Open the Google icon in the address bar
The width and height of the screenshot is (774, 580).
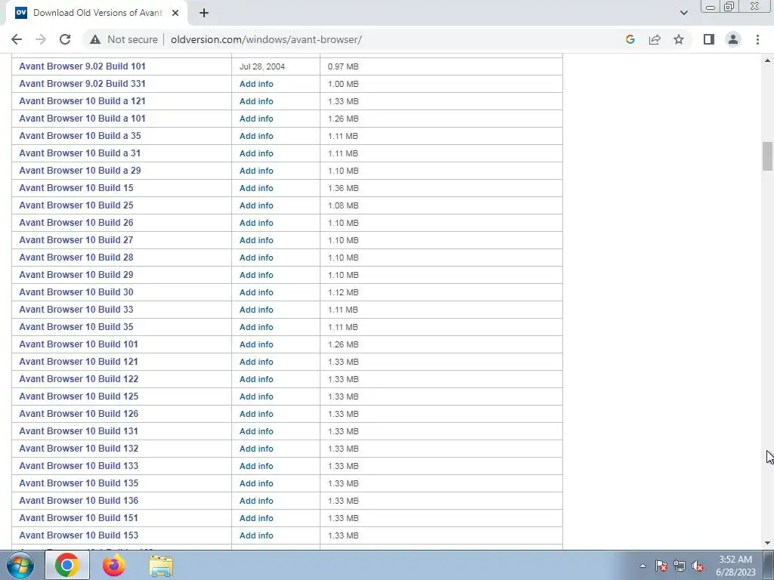(x=630, y=39)
